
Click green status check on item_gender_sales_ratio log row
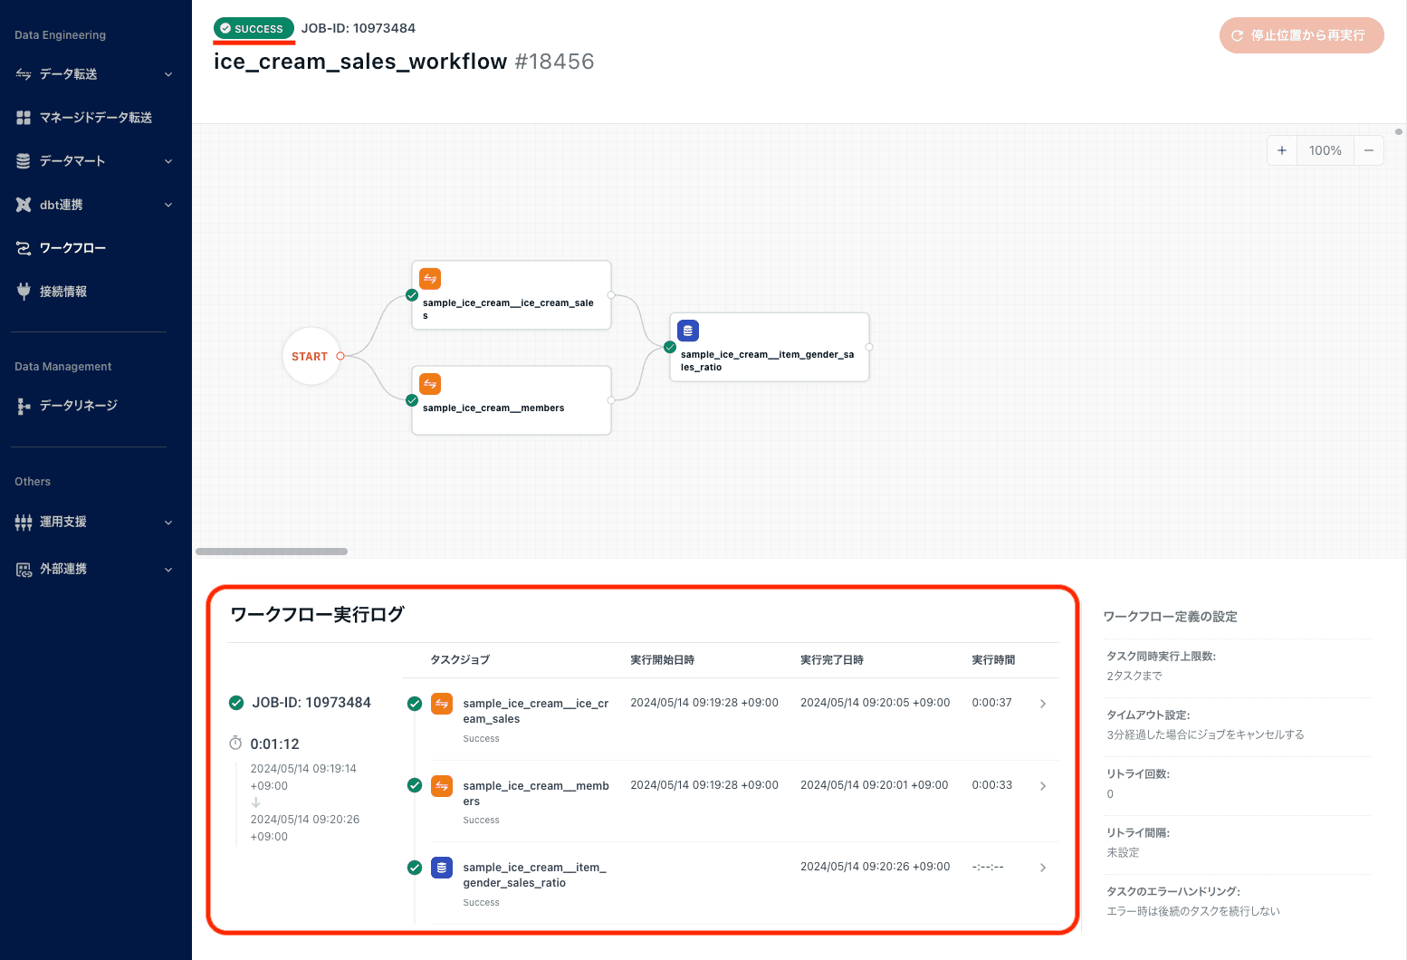415,868
